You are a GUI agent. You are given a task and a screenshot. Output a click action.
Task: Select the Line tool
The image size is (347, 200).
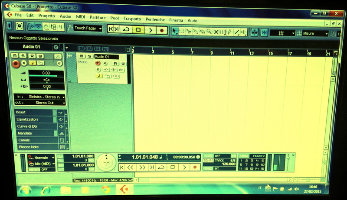[x=237, y=32]
